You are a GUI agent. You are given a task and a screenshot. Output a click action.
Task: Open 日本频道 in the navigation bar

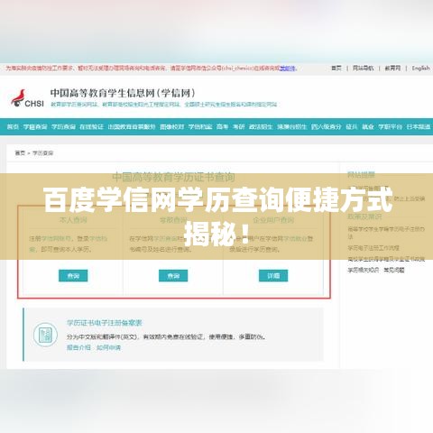tap(419, 126)
